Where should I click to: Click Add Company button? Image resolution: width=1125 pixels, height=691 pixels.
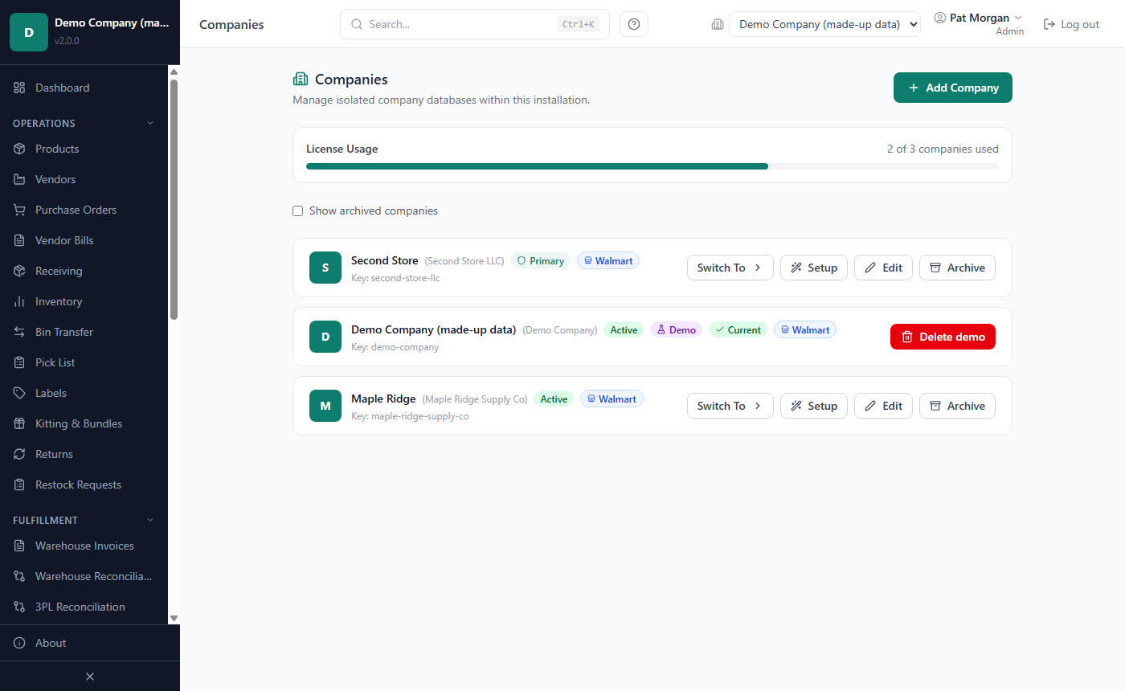pos(953,88)
